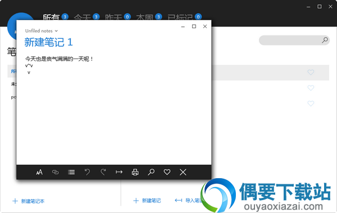337x213 pixels.
Task: Maximize the note editor window
Action: [x=194, y=26]
